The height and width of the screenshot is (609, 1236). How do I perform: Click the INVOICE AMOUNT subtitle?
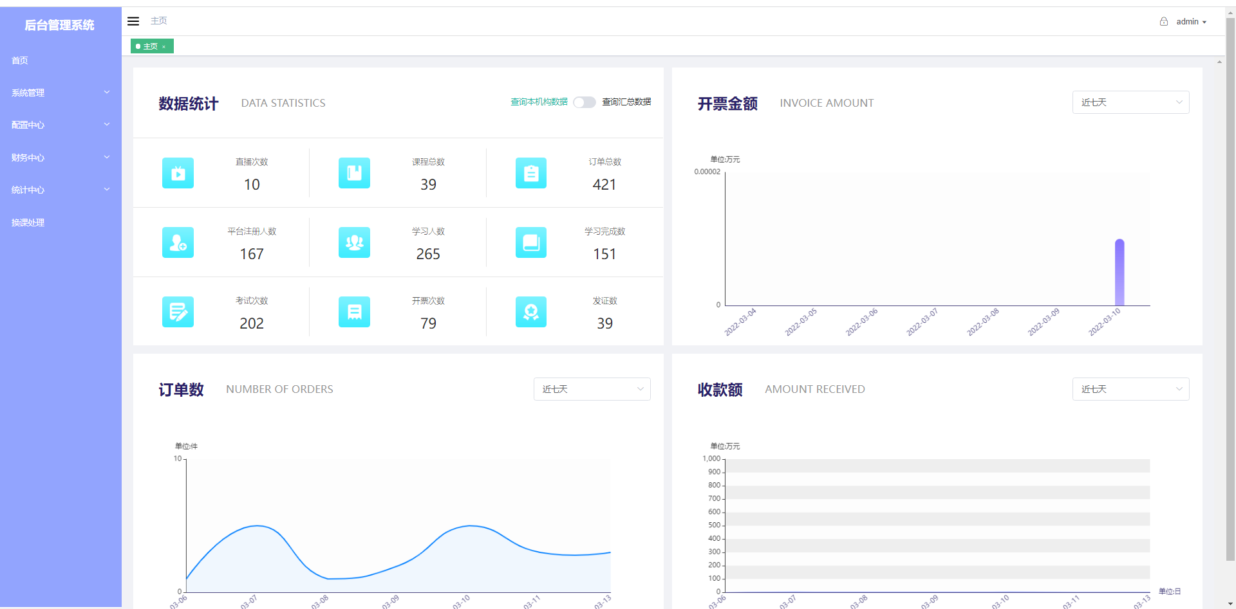(x=827, y=103)
